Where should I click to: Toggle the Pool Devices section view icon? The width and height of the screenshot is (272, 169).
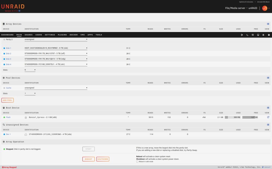pos(268,78)
